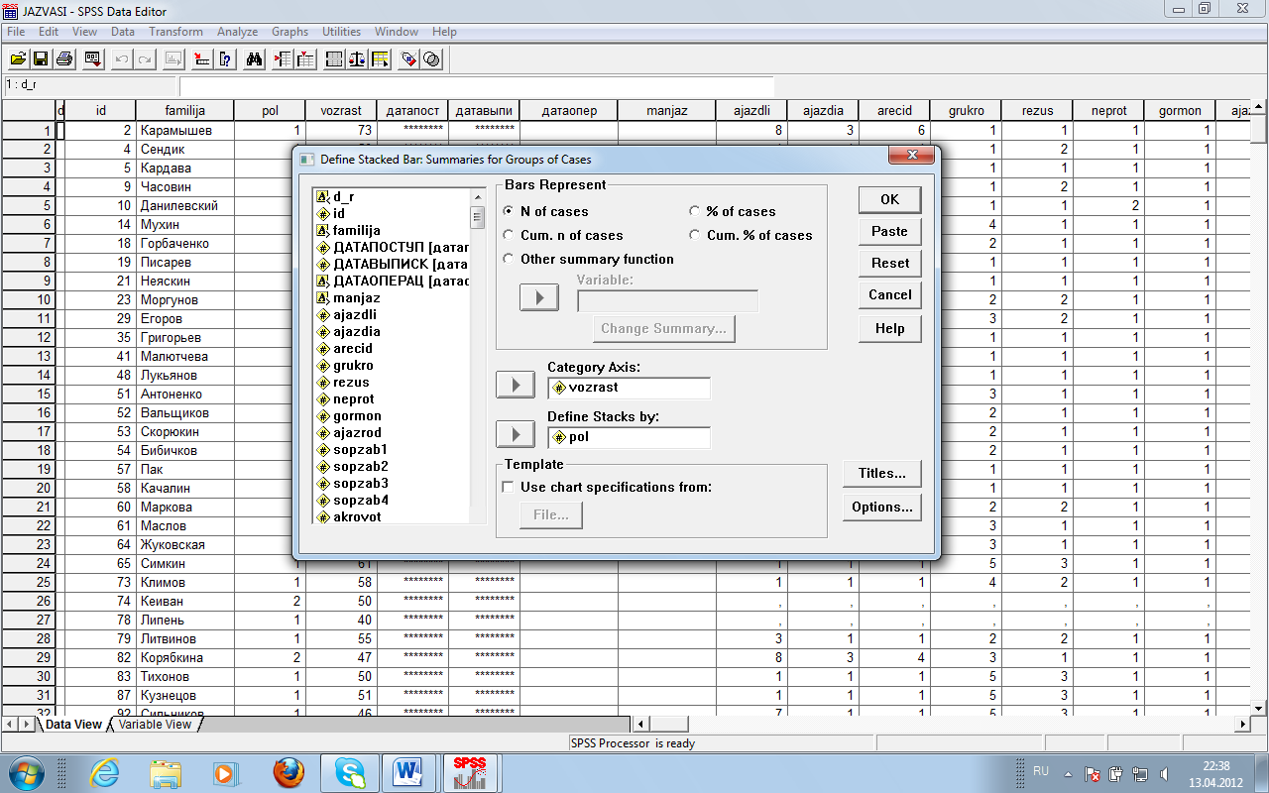
Task: Select the Cum. % of cases option
Action: [x=695, y=235]
